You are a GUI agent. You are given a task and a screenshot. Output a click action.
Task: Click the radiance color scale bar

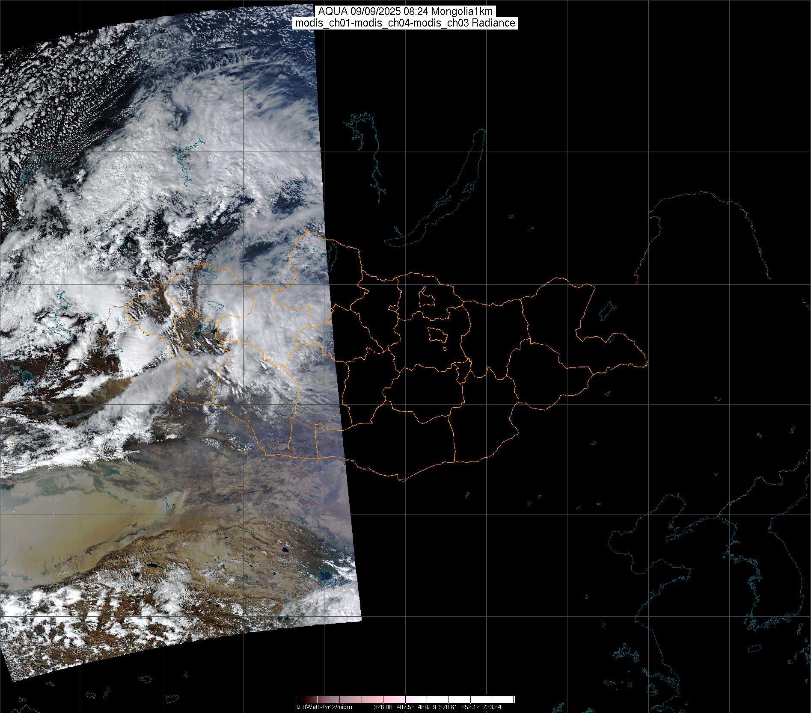pyautogui.click(x=405, y=700)
